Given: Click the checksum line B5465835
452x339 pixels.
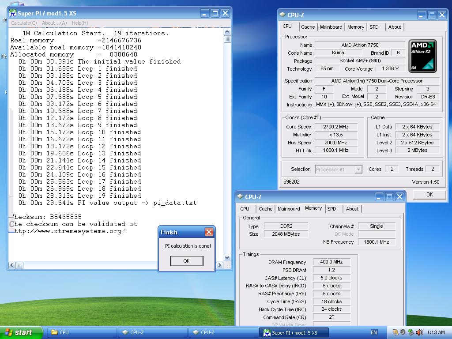Looking at the screenshot, I should pyautogui.click(x=46, y=217).
